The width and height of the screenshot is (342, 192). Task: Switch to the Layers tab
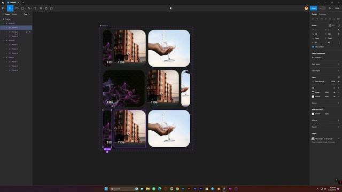(x=7, y=14)
